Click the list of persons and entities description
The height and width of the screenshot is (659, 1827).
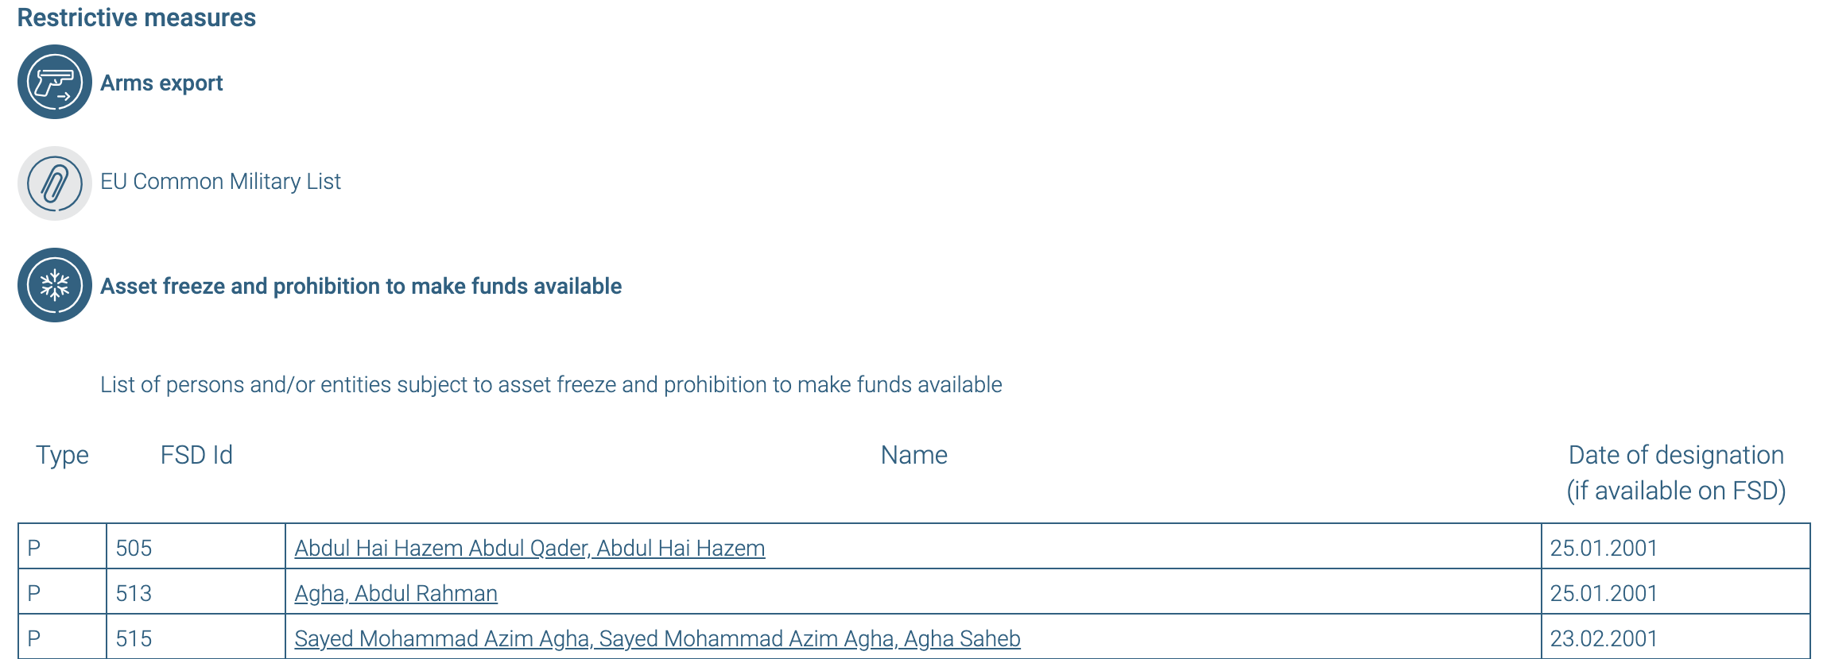[551, 384]
